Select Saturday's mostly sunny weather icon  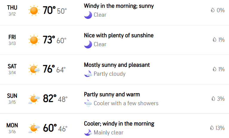[34, 69]
